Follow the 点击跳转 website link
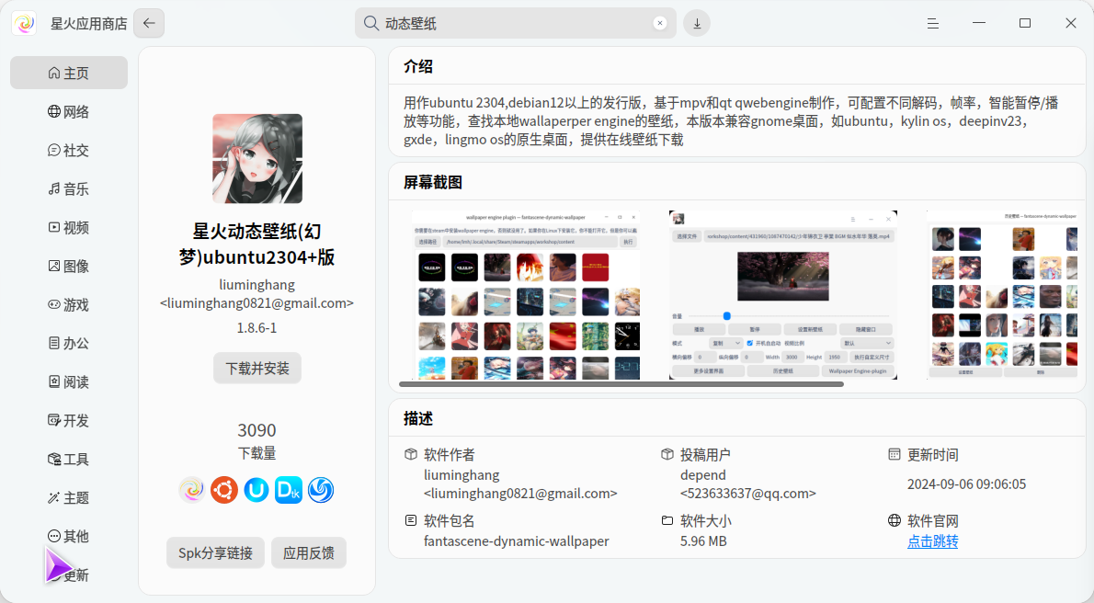Image resolution: width=1094 pixels, height=603 pixels. point(933,540)
